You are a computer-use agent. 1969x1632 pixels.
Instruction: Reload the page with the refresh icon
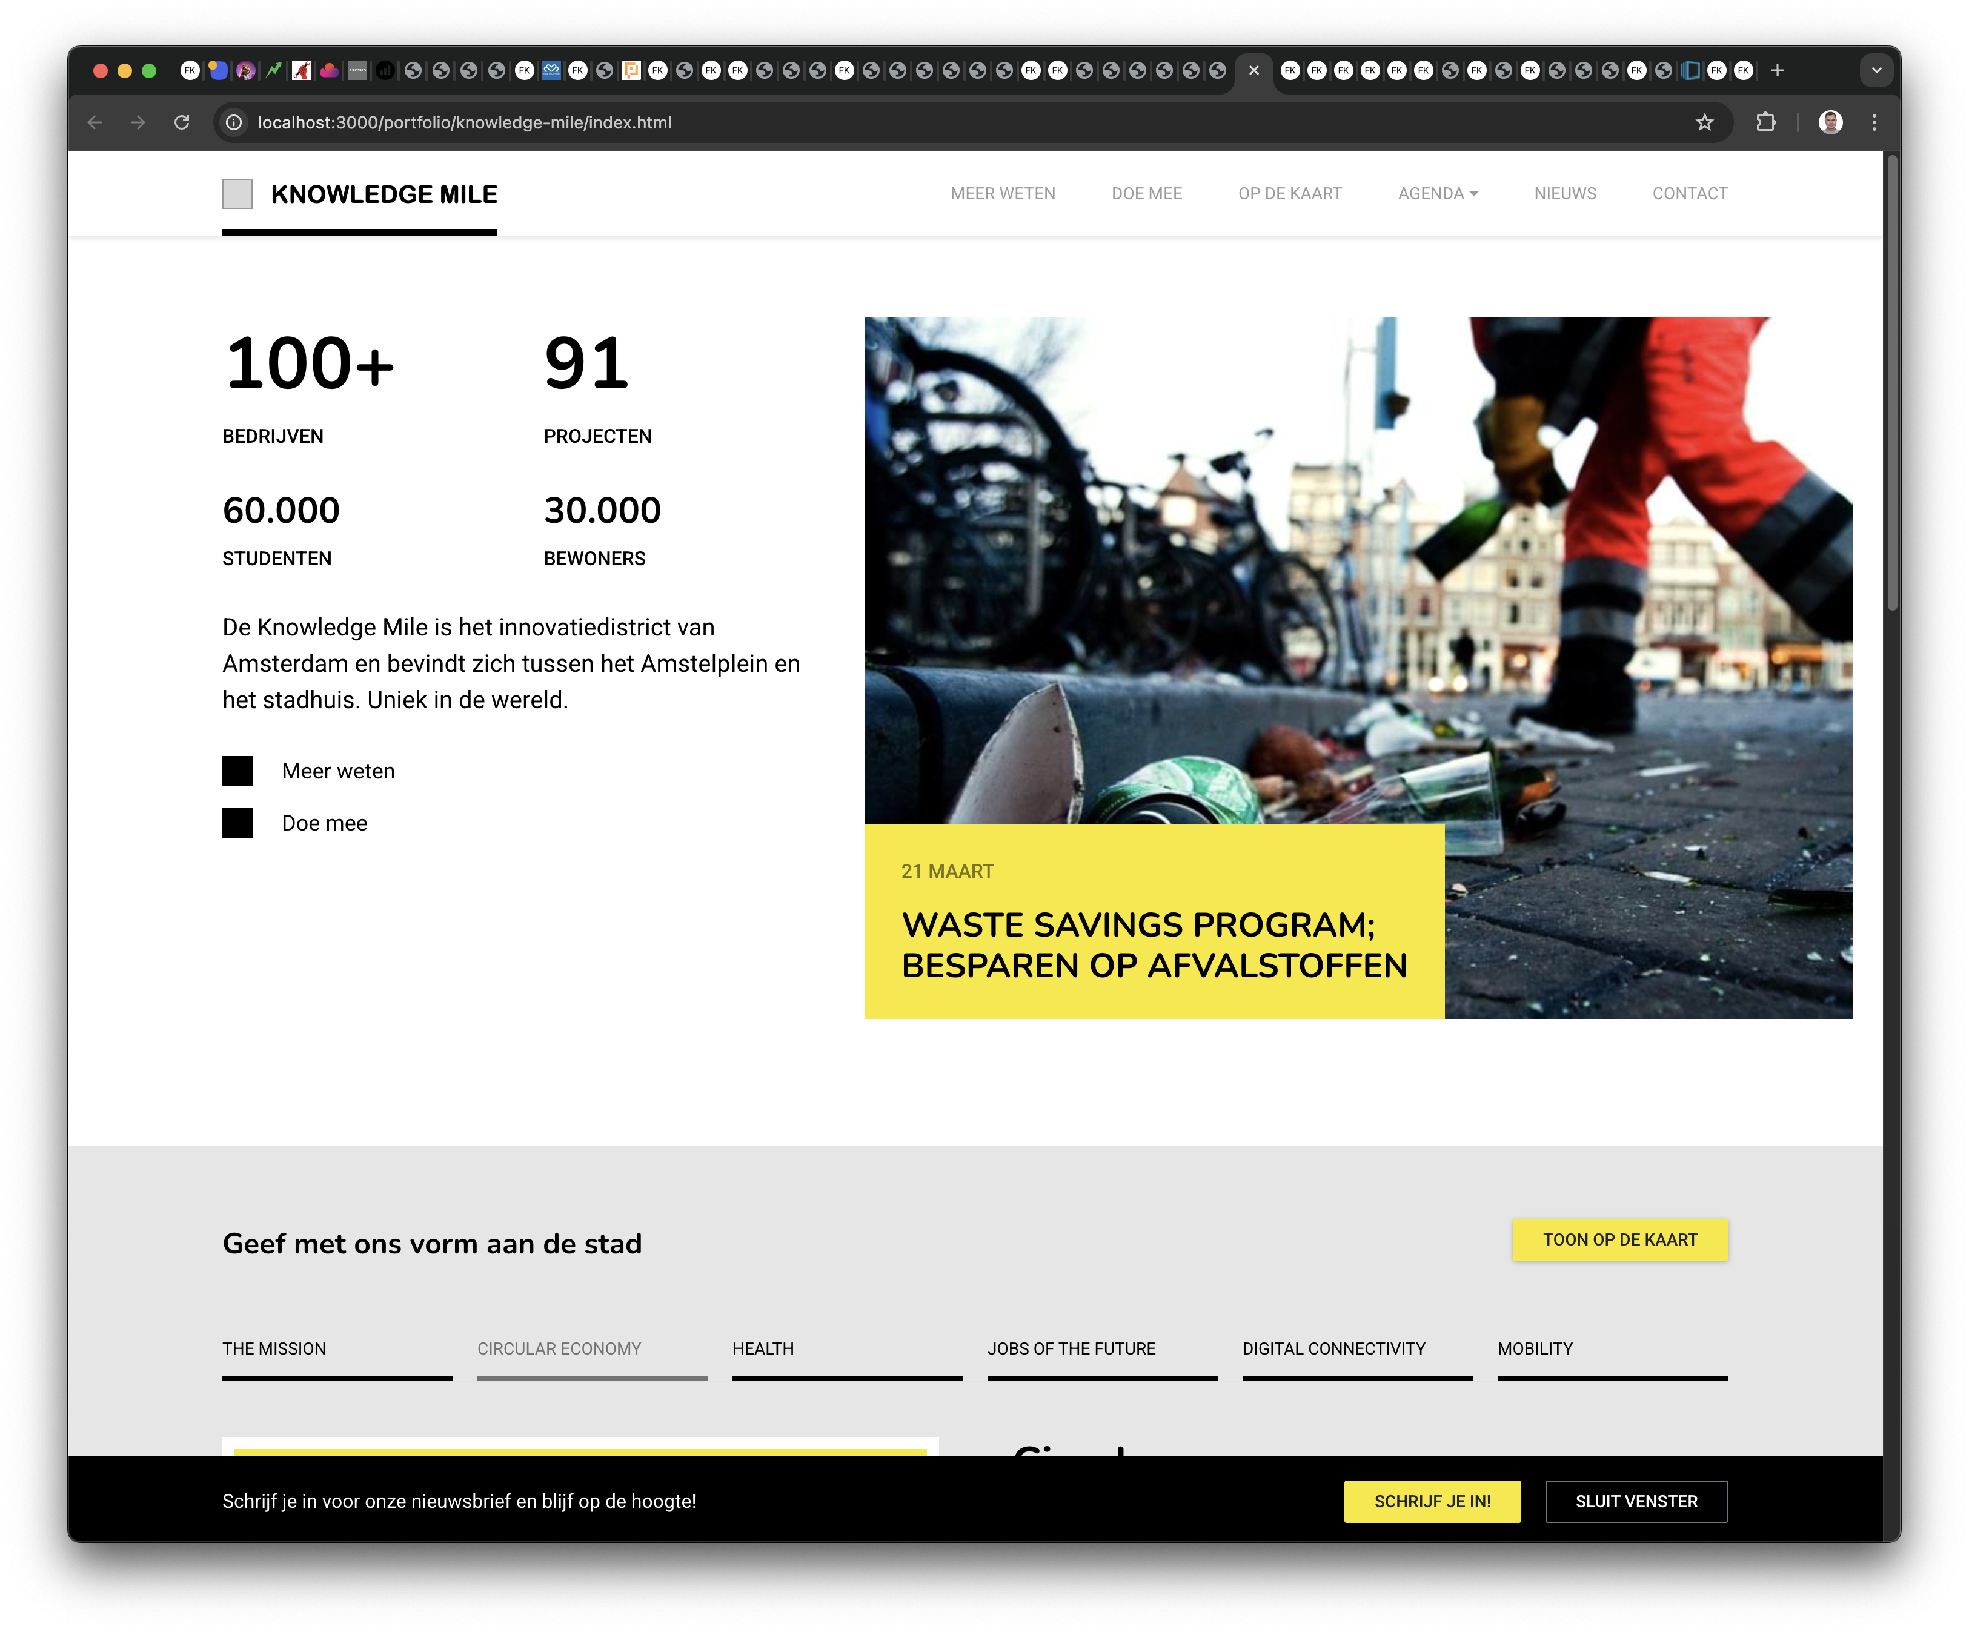pos(182,123)
